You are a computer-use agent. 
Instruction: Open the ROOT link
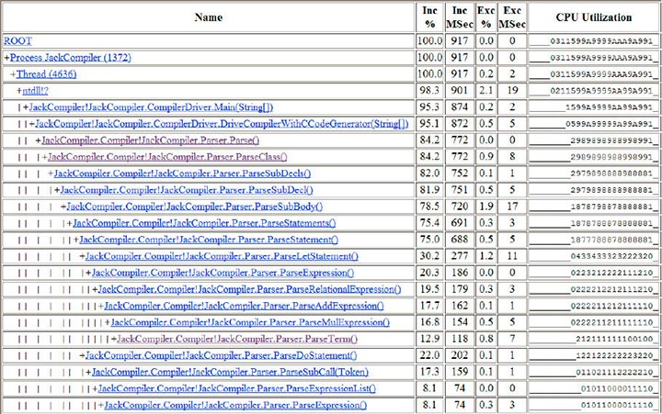tap(17, 41)
